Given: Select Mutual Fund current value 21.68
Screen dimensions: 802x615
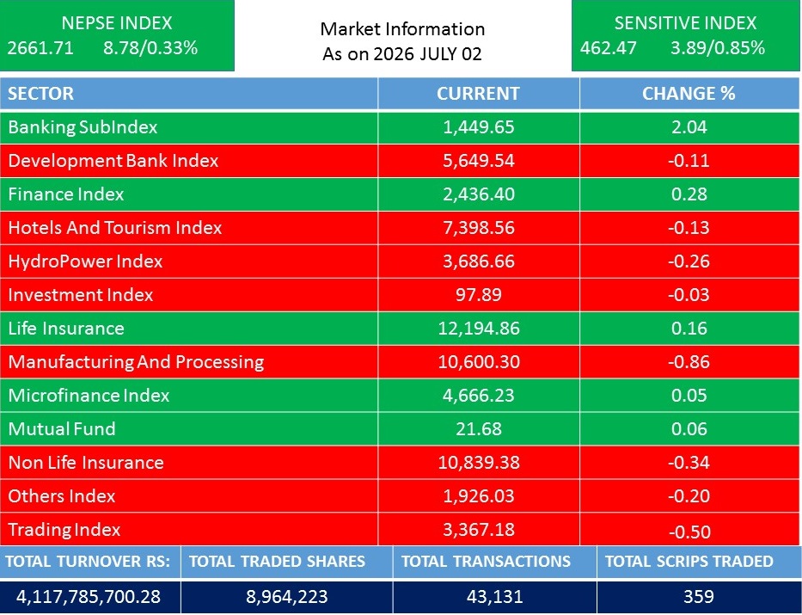Looking at the screenshot, I should [479, 428].
